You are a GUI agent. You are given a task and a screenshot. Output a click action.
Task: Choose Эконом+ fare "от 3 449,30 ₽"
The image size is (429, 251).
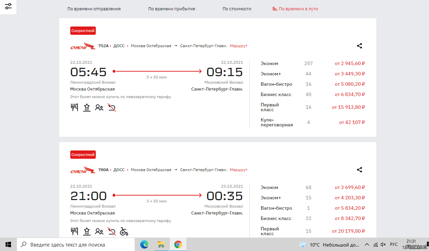point(350,74)
